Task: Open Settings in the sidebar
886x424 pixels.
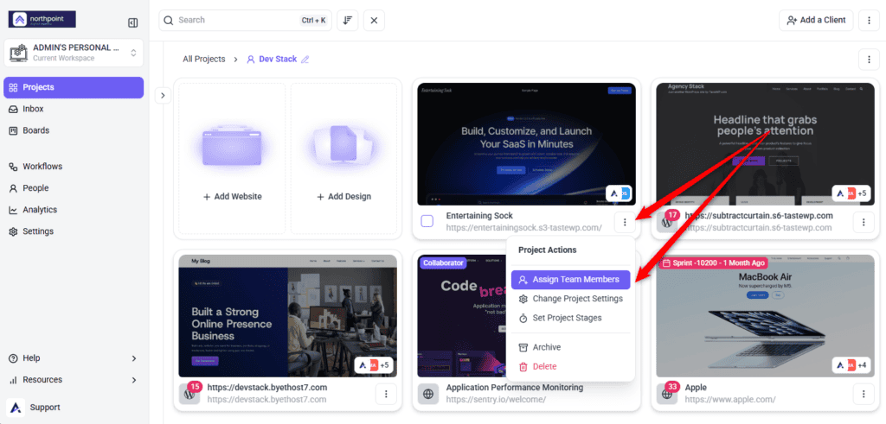Action: coord(74,231)
